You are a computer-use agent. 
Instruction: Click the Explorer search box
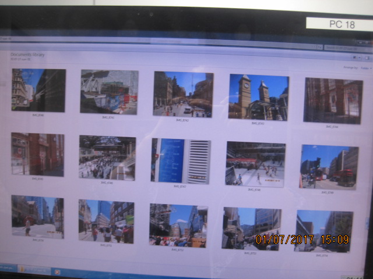coord(349,48)
